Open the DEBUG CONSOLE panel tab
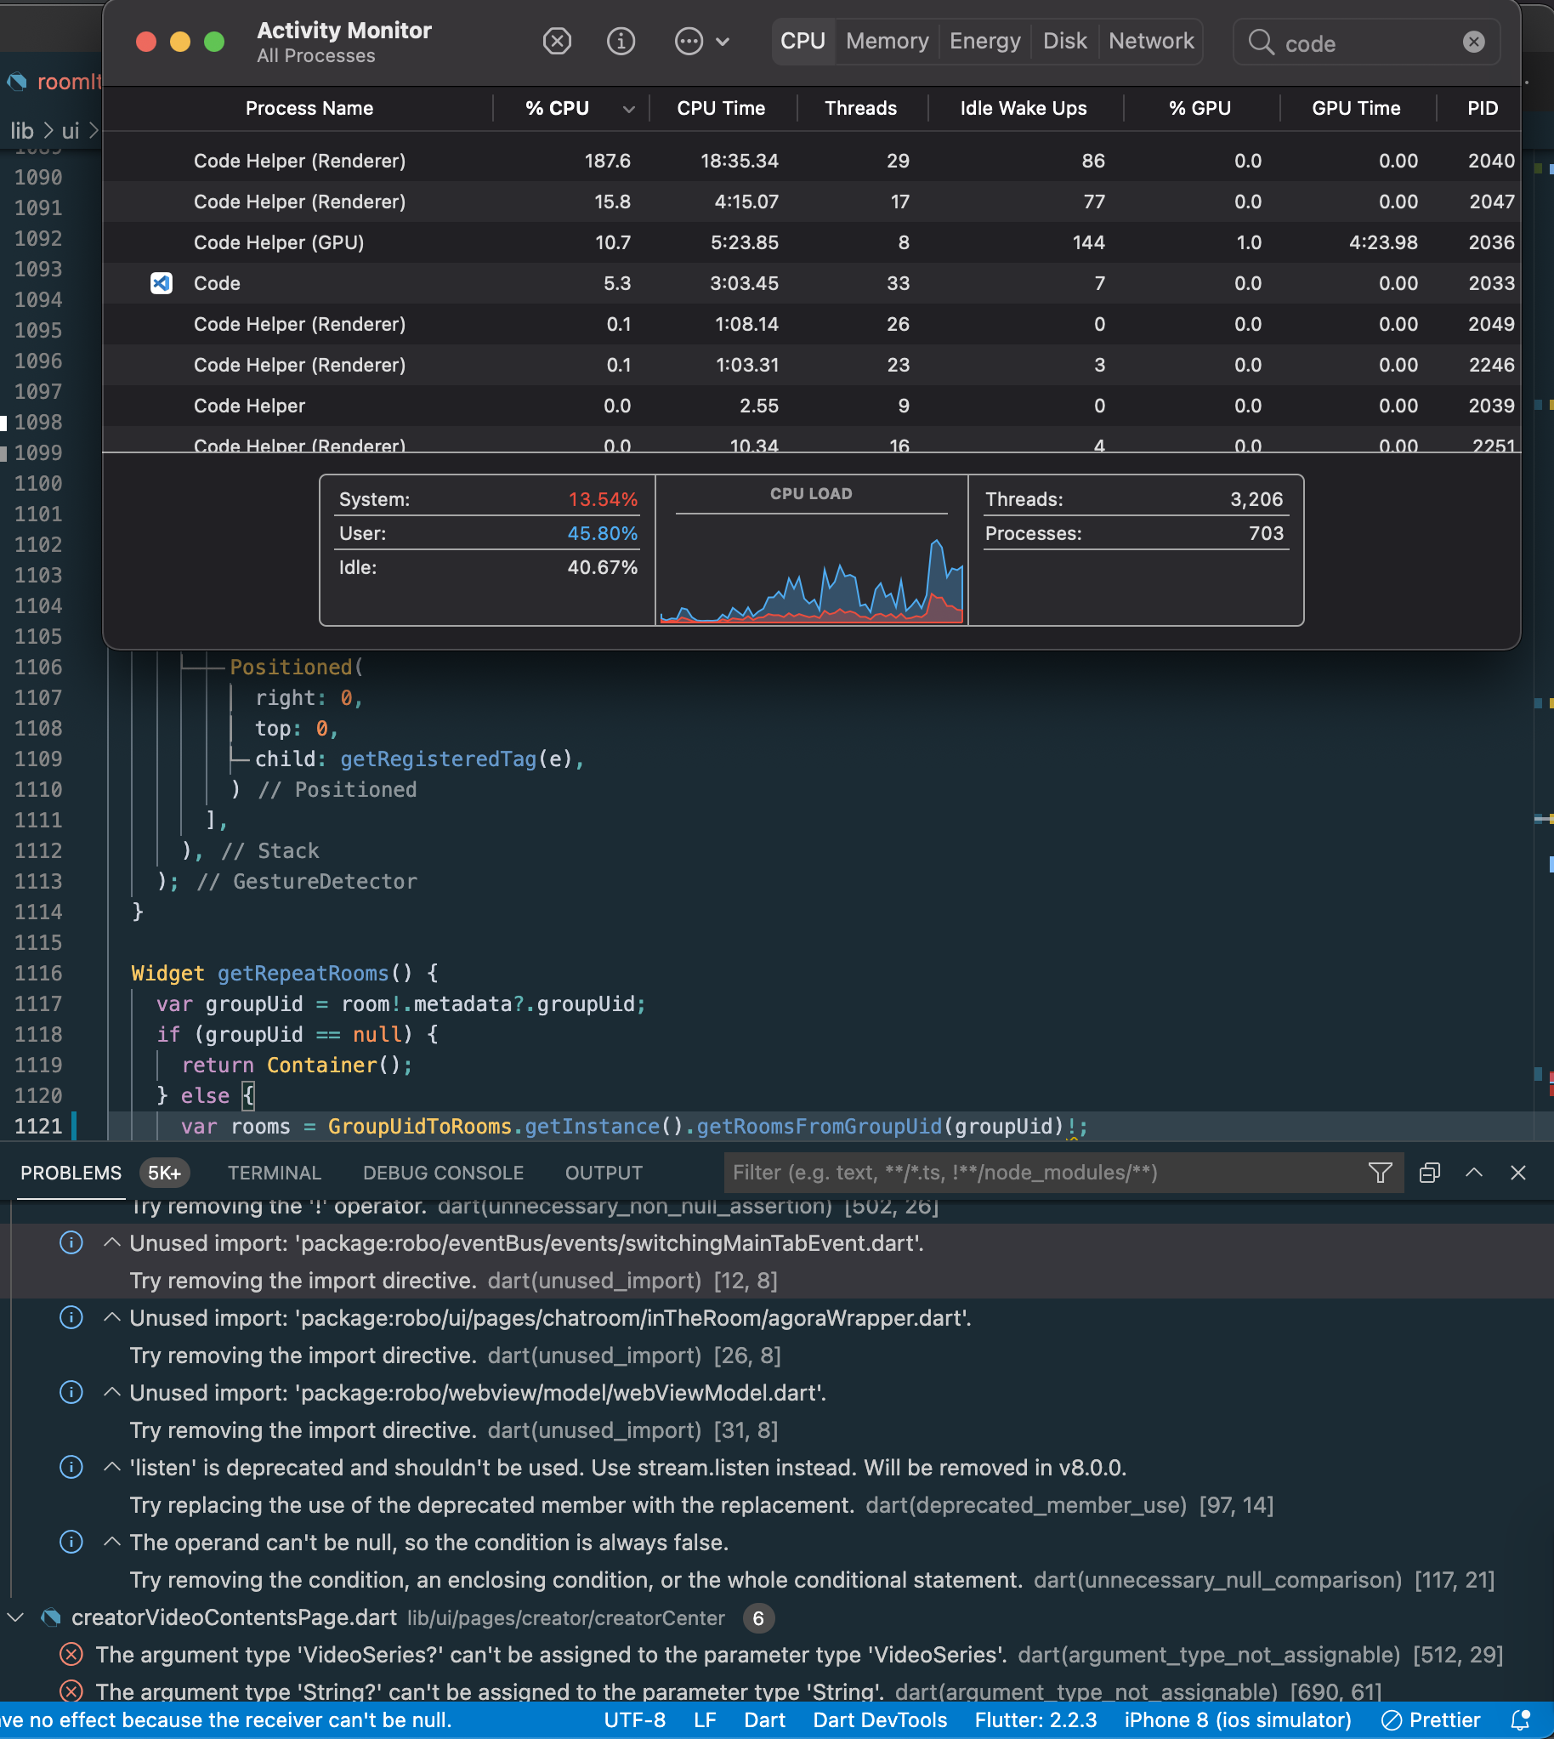 [x=443, y=1173]
